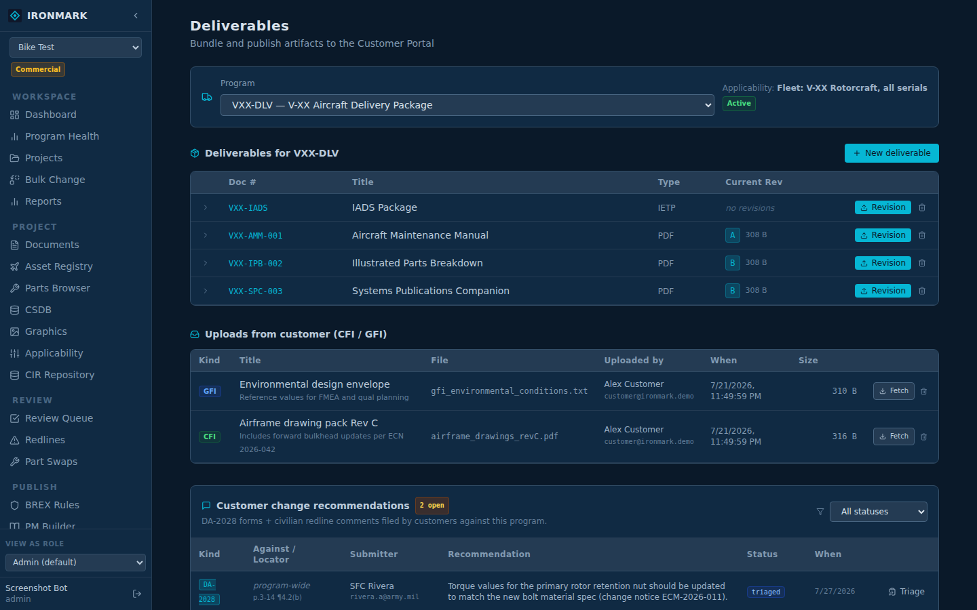Open the Program dropdown VXX-DLV
The height and width of the screenshot is (610, 977).
467,105
